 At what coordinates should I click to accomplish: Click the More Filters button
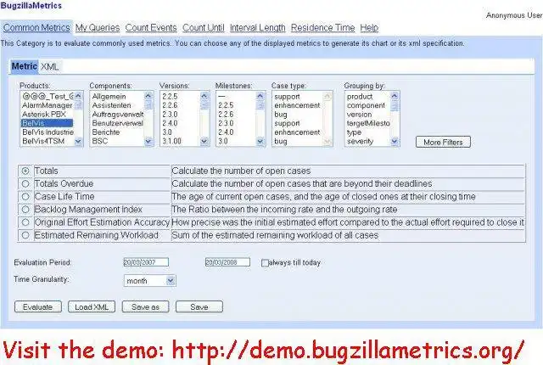443,142
